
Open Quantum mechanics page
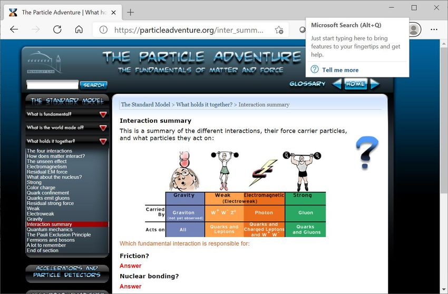point(50,229)
